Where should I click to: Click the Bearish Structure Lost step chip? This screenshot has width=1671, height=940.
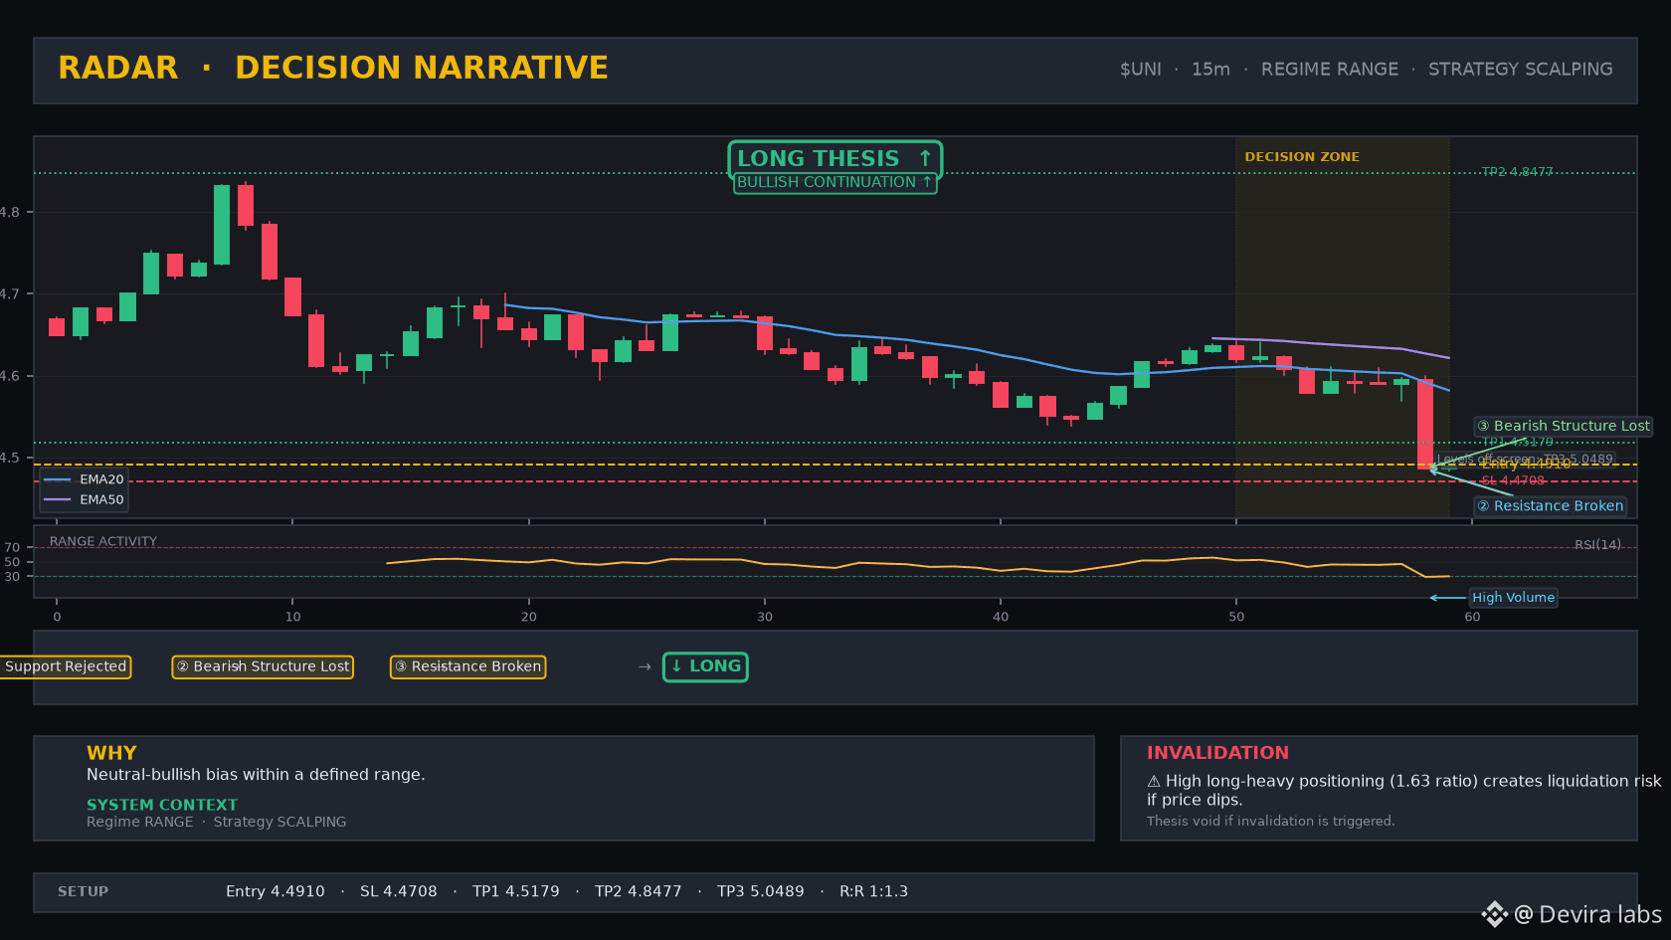[x=263, y=666]
